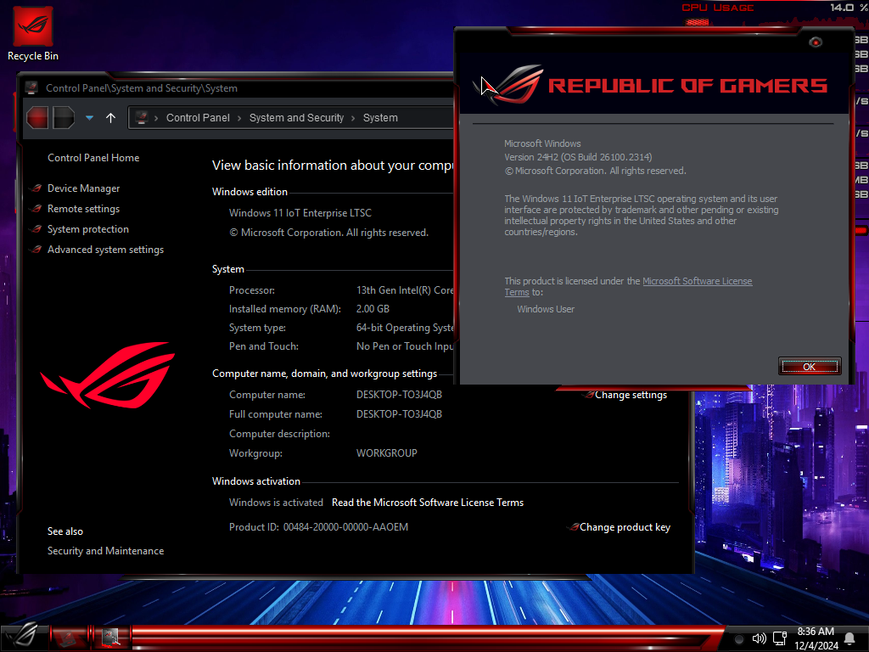Click the shield icon beside Device Manager
Viewport: 869px width, 652px height.
click(x=36, y=188)
